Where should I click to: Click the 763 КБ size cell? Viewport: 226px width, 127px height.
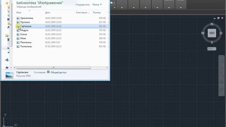pyautogui.click(x=102, y=34)
